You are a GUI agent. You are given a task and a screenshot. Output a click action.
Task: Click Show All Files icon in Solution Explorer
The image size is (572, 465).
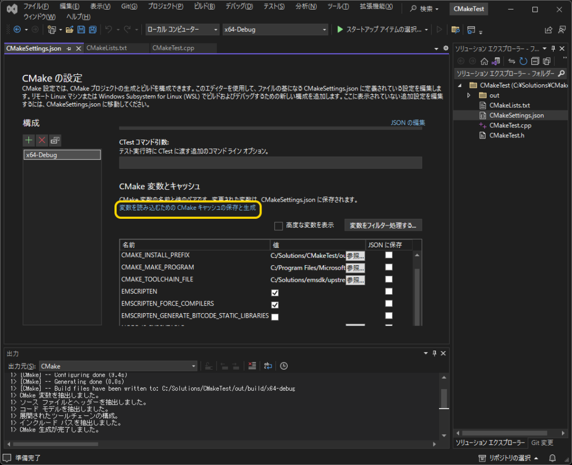tap(546, 61)
